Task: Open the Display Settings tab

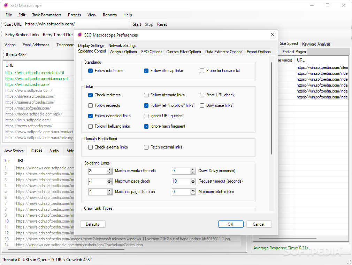Action: (91, 46)
